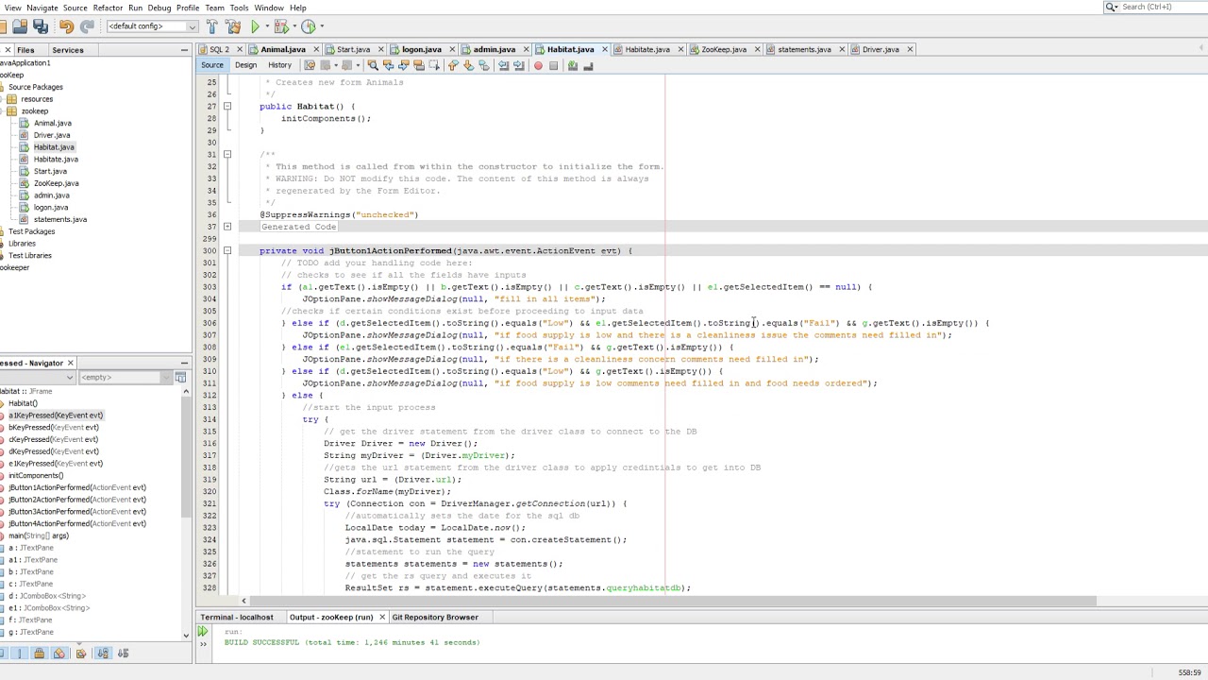Screen dimensions: 1208x680
Task: Select Driver.java in project tree
Action: pos(52,135)
